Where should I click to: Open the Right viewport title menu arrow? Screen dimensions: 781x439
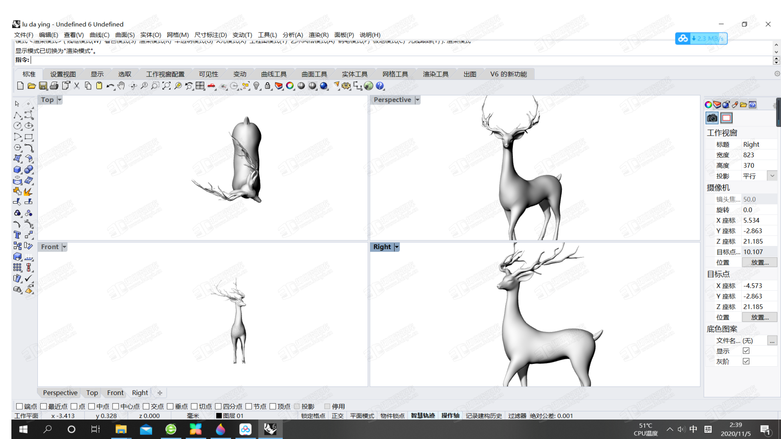[397, 247]
